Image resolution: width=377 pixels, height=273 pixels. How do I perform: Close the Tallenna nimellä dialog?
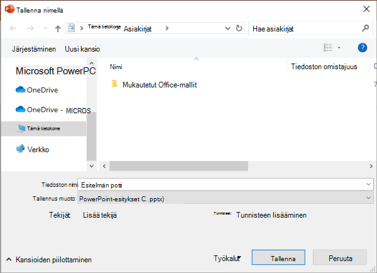pyautogui.click(x=366, y=9)
